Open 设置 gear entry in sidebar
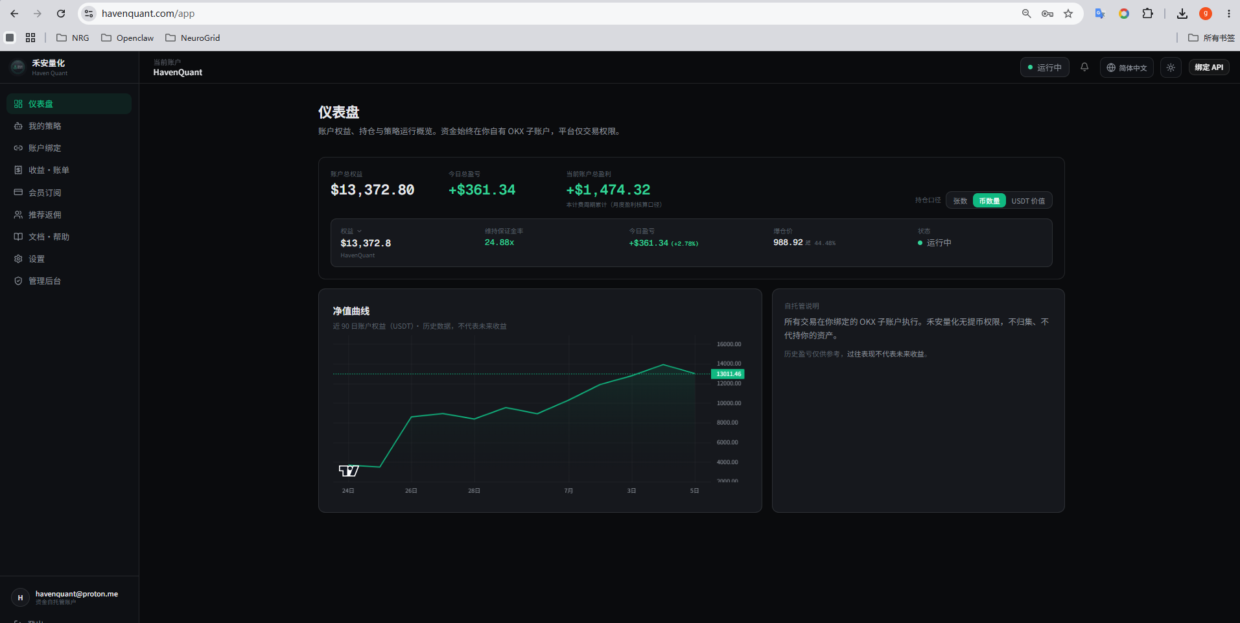The height and width of the screenshot is (623, 1240). pos(69,259)
